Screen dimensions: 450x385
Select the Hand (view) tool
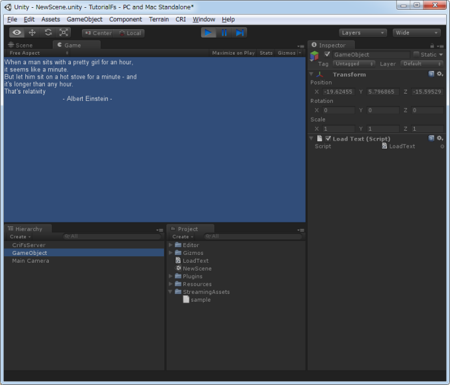coord(17,33)
